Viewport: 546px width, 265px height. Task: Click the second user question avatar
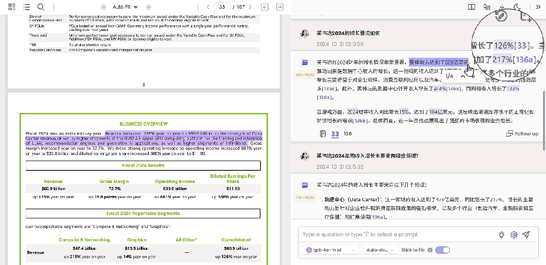pos(305,156)
